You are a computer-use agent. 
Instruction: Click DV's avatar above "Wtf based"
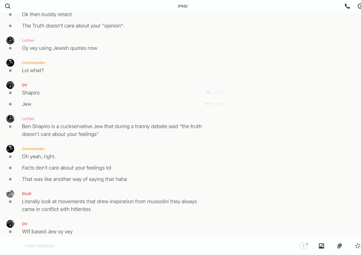tap(10, 224)
